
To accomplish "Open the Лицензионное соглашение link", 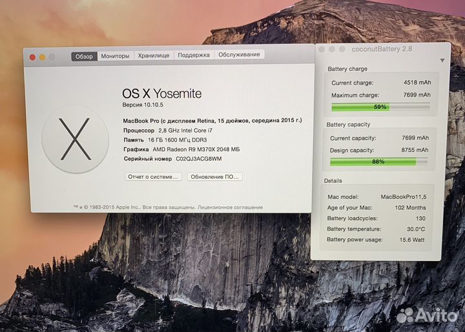I will point(230,207).
